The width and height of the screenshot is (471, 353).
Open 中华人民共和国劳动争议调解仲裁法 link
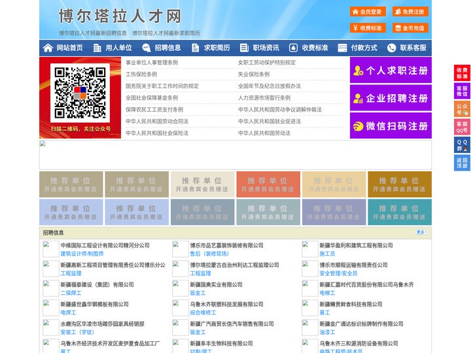pyautogui.click(x=280, y=109)
